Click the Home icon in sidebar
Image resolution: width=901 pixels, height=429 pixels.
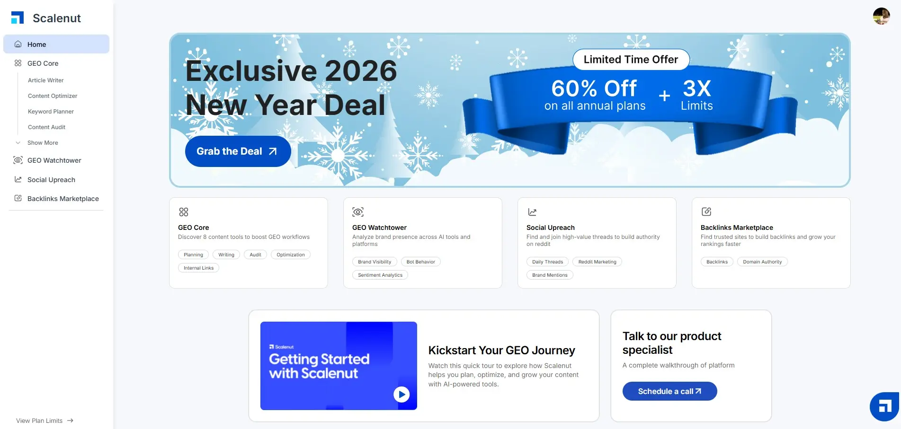[x=18, y=44]
